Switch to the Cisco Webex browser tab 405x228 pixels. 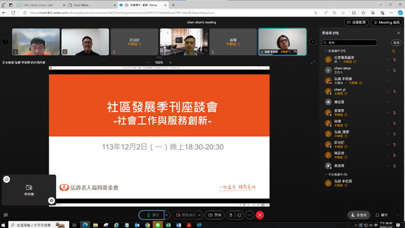click(x=91, y=5)
